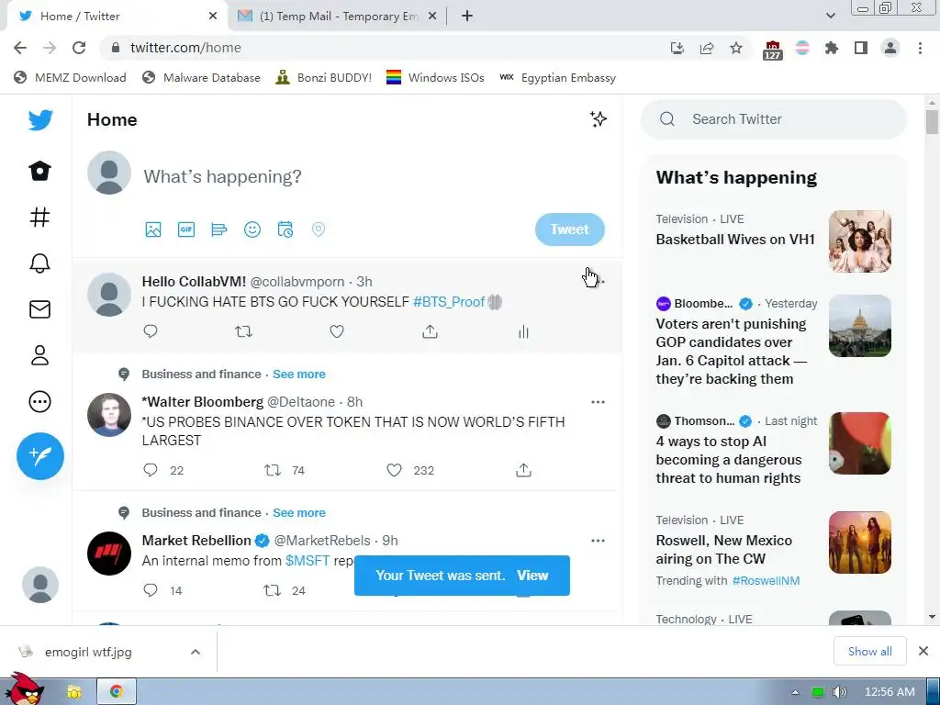940x705 pixels.
Task: Click the What's happening tweet box
Action: [x=222, y=177]
